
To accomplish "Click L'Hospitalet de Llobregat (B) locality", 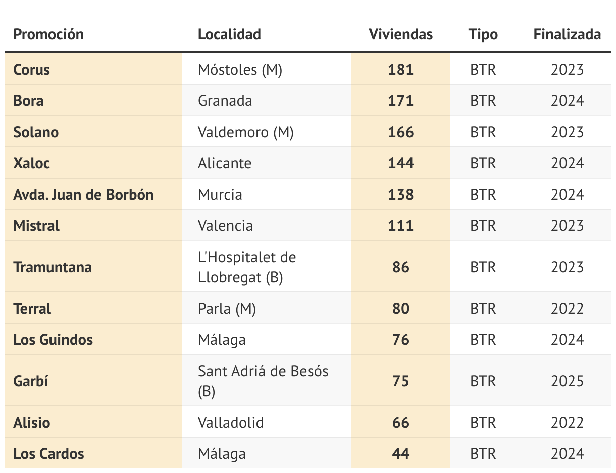I will 247,267.
